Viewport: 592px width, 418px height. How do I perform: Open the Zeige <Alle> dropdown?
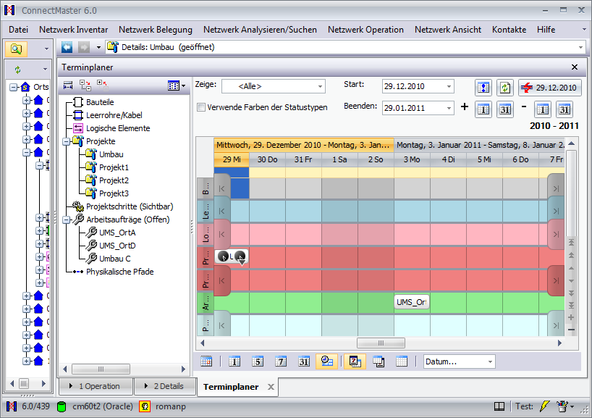320,86
